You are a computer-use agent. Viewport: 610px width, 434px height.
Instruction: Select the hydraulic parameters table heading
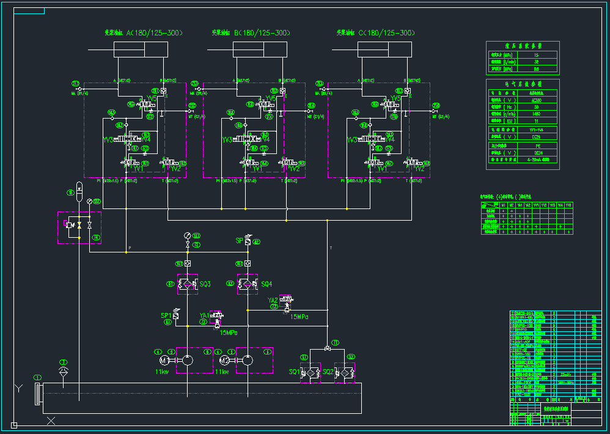point(523,46)
